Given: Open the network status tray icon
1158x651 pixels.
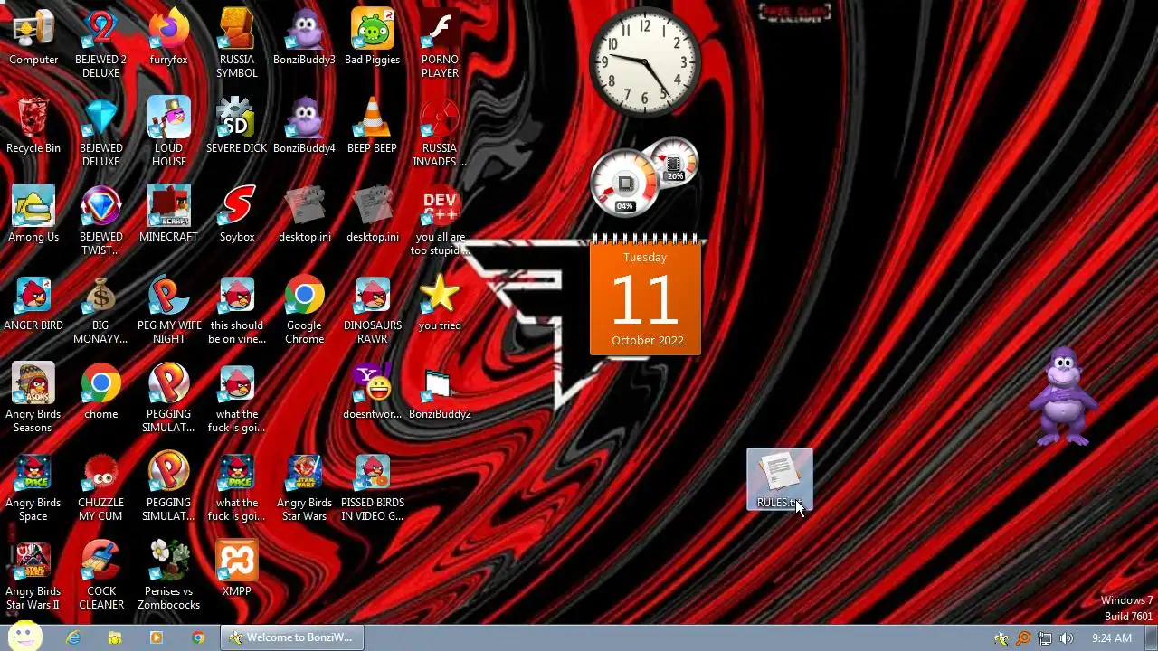Looking at the screenshot, I should coord(1045,638).
